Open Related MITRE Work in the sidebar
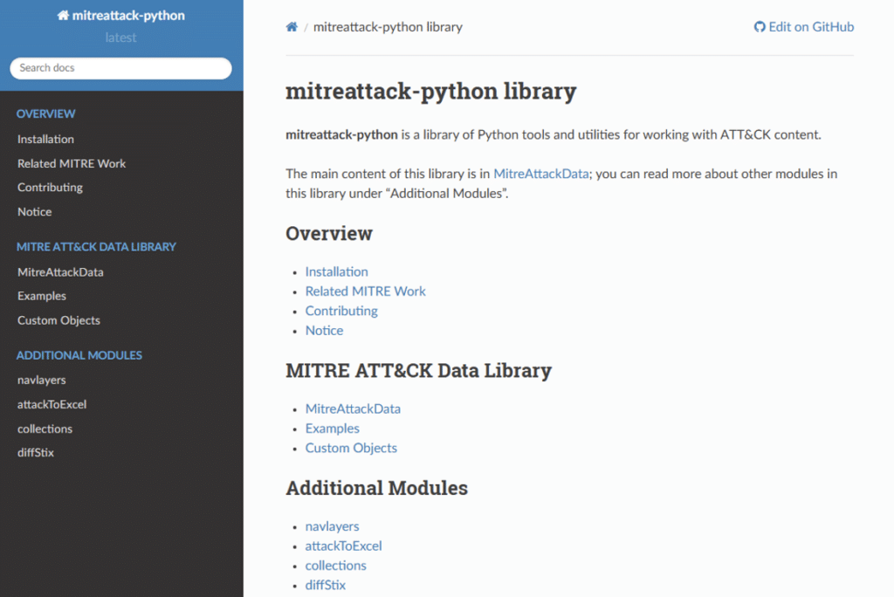 click(x=72, y=163)
